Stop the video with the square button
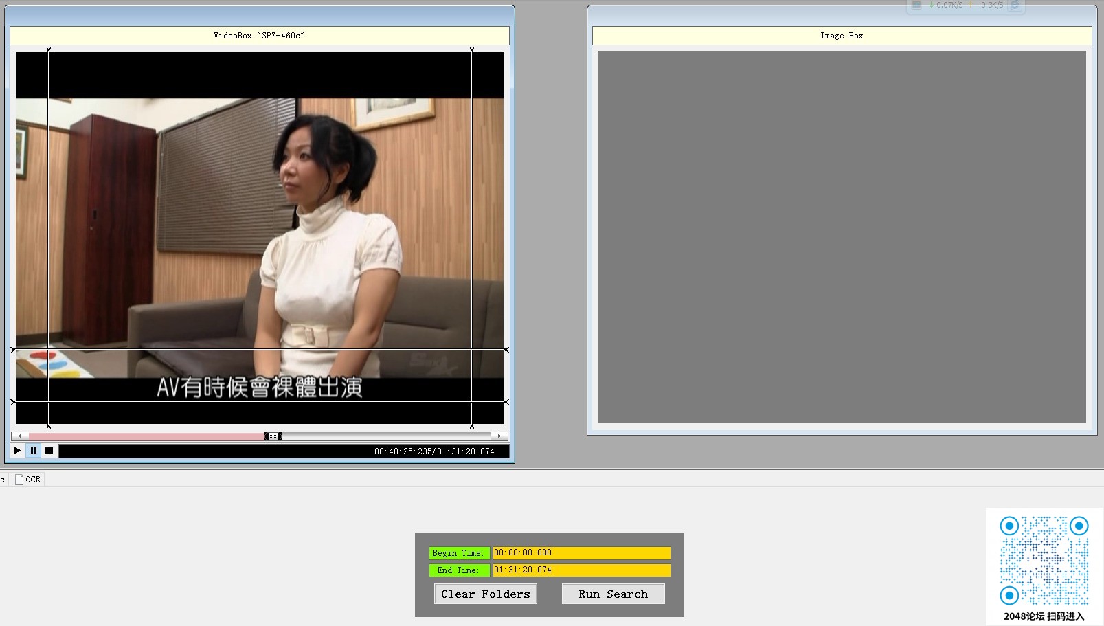This screenshot has height=626, width=1104. tap(49, 451)
